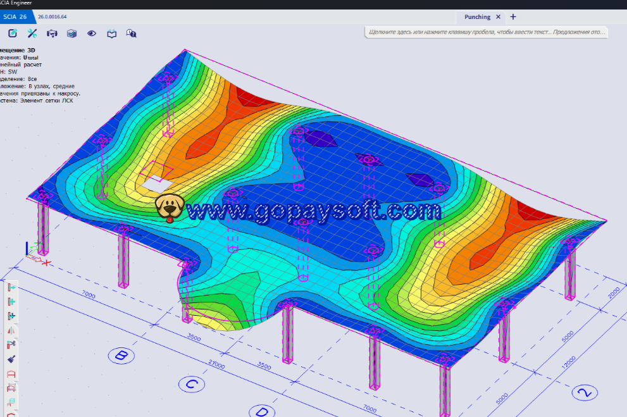This screenshot has height=417, width=627.
Task: Click the checked box calculation icon
Action: (71, 34)
